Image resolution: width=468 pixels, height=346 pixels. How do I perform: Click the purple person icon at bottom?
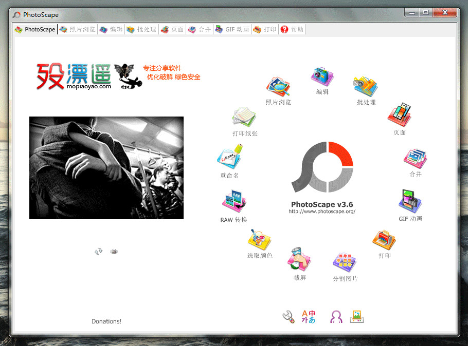336,317
